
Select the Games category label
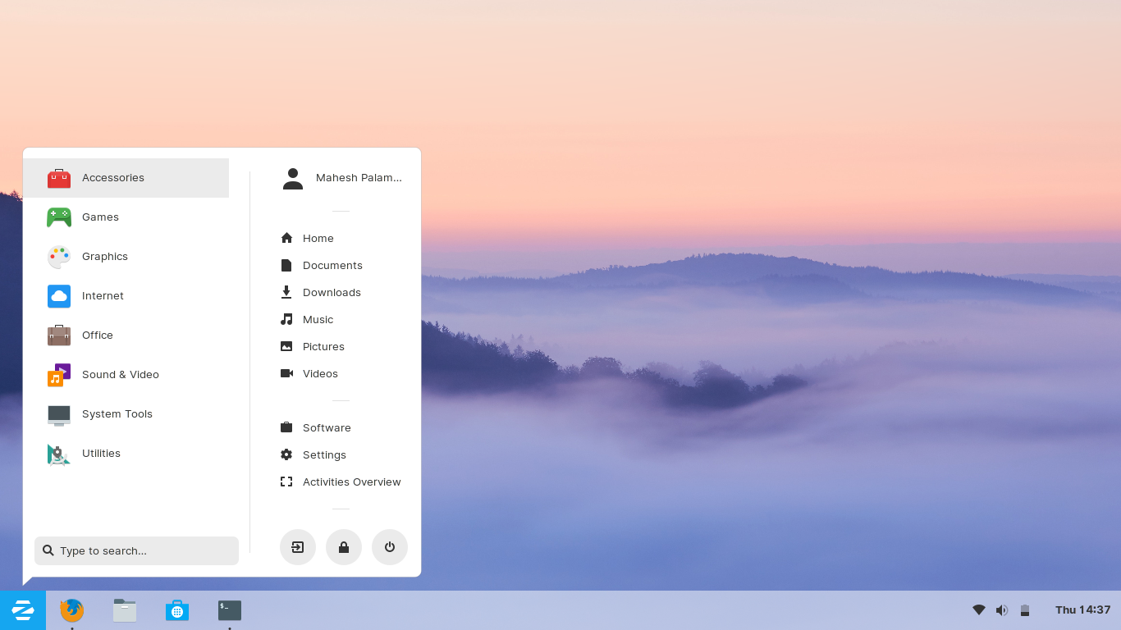101,217
